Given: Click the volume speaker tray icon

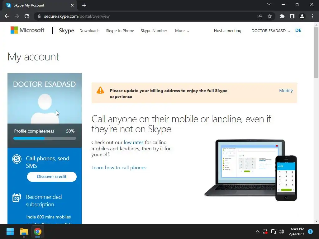Looking at the screenshot, I should [x=281, y=232].
